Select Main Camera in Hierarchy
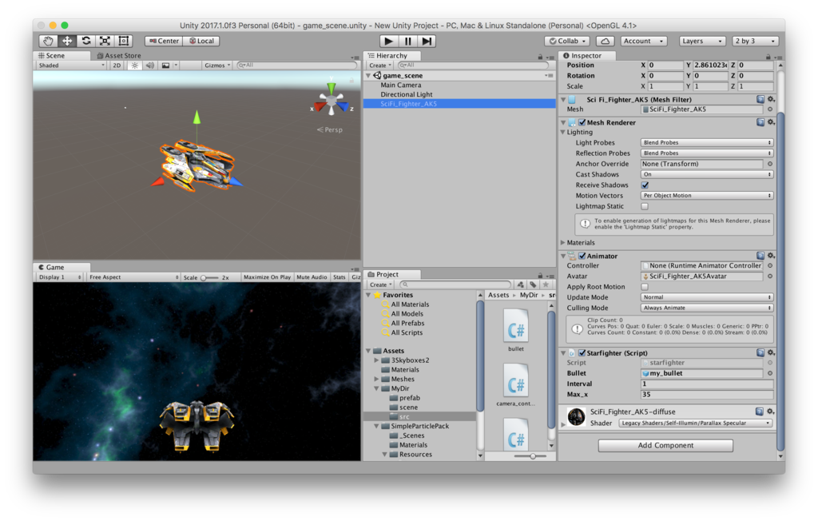Image resolution: width=818 pixels, height=521 pixels. pyautogui.click(x=401, y=85)
